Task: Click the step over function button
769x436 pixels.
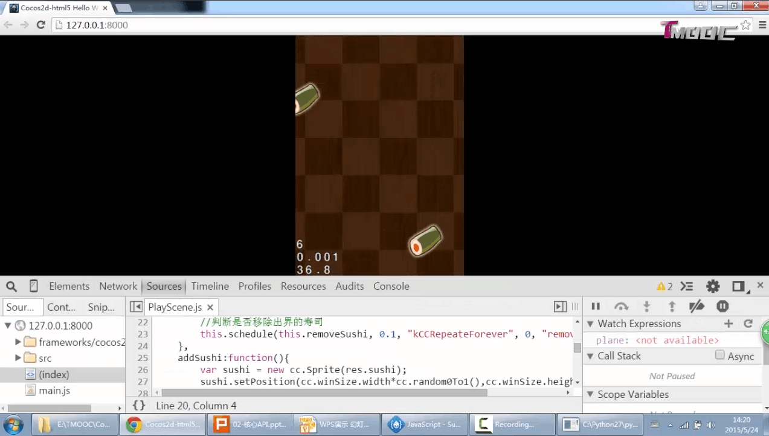Action: point(621,307)
